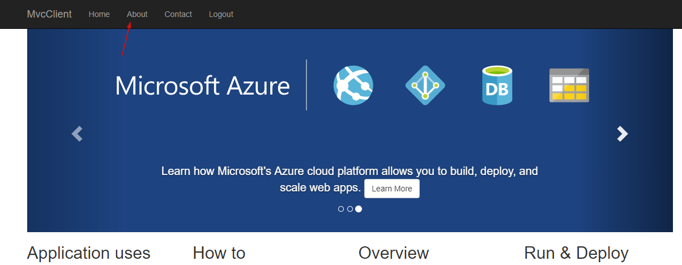The image size is (682, 265).
Task: Go to previous carousel slide arrow
Action: pos(77,134)
